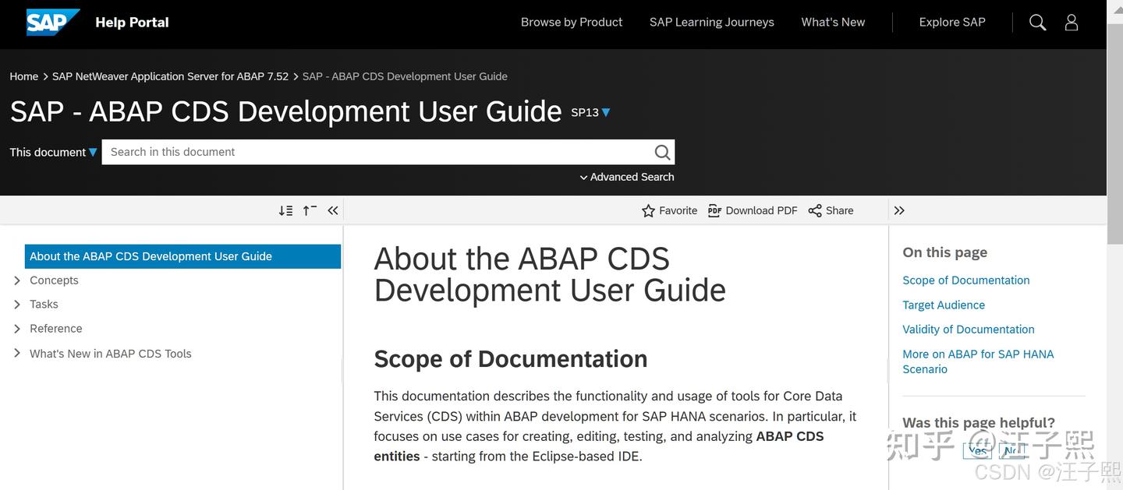Click the descending sort icon above the sidebar

[285, 210]
